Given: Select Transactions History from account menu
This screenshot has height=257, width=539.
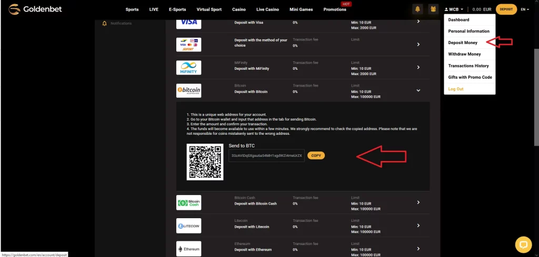Looking at the screenshot, I should [470, 66].
